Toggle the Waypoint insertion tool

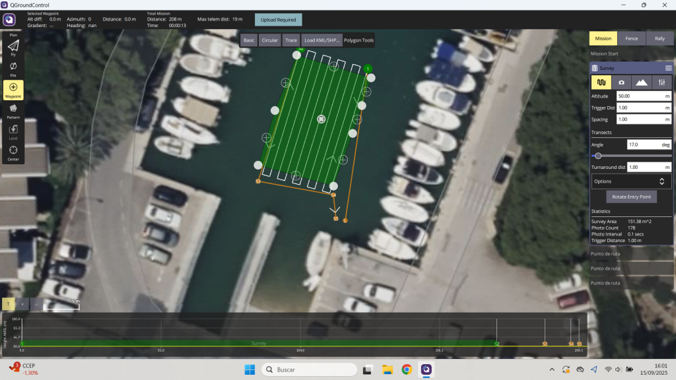(13, 90)
